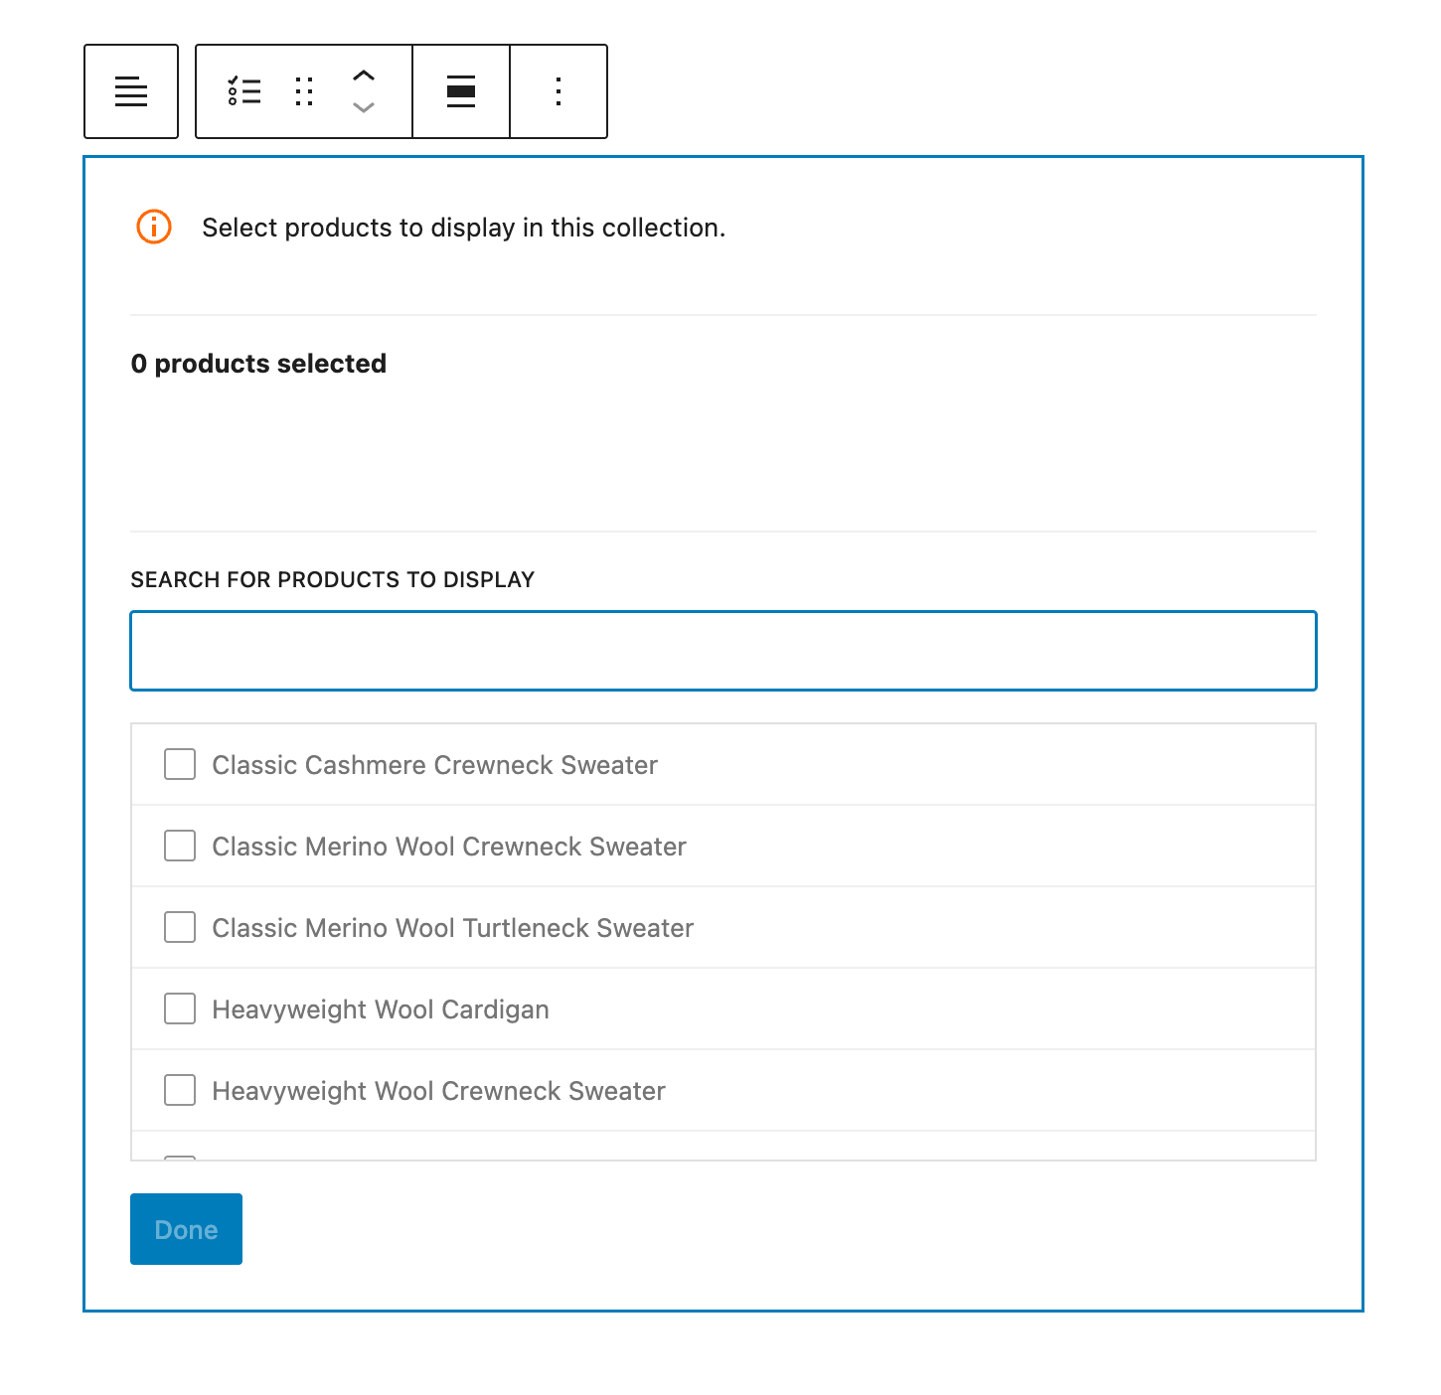The width and height of the screenshot is (1441, 1395).
Task: Click the 'Search for products to display' label
Action: tap(333, 579)
